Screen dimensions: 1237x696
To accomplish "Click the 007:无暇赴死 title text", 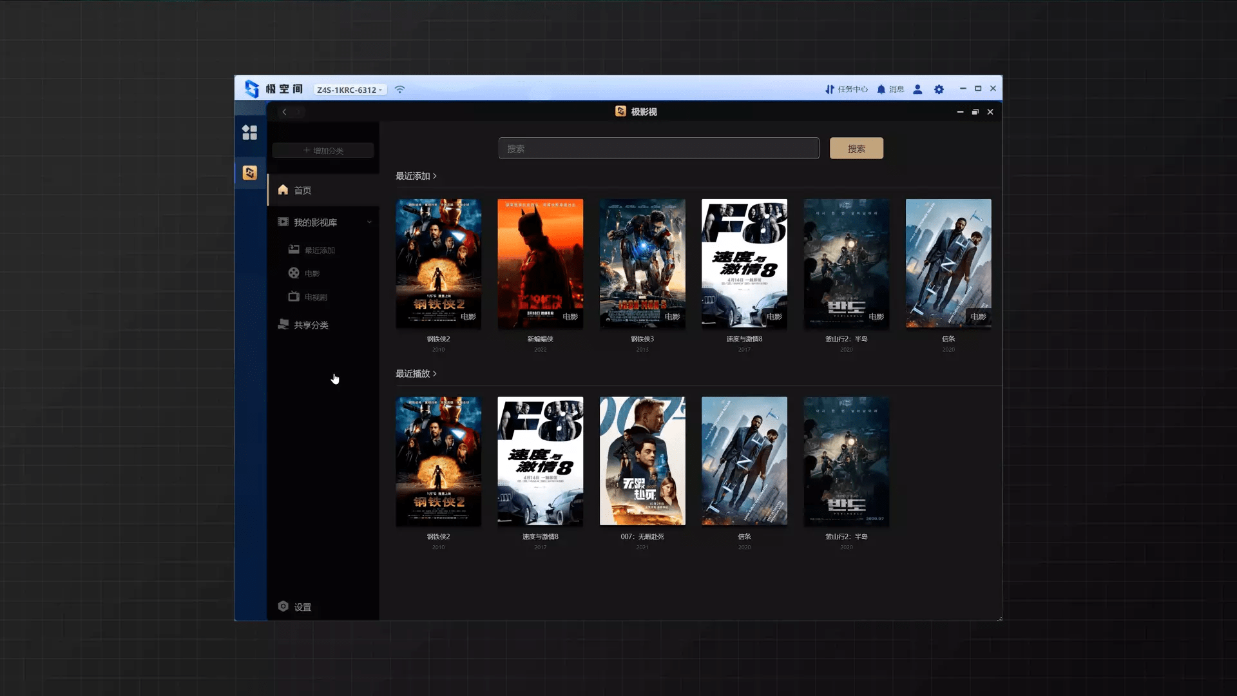I will pos(642,537).
